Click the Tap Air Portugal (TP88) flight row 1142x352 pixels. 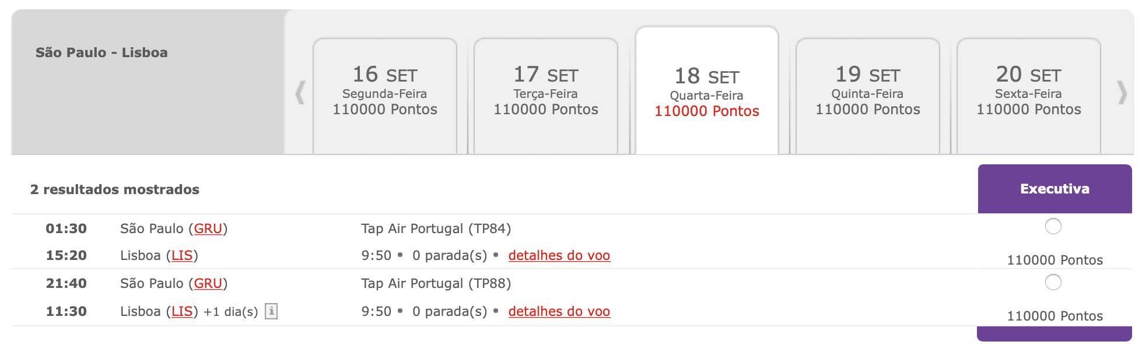[x=495, y=297]
